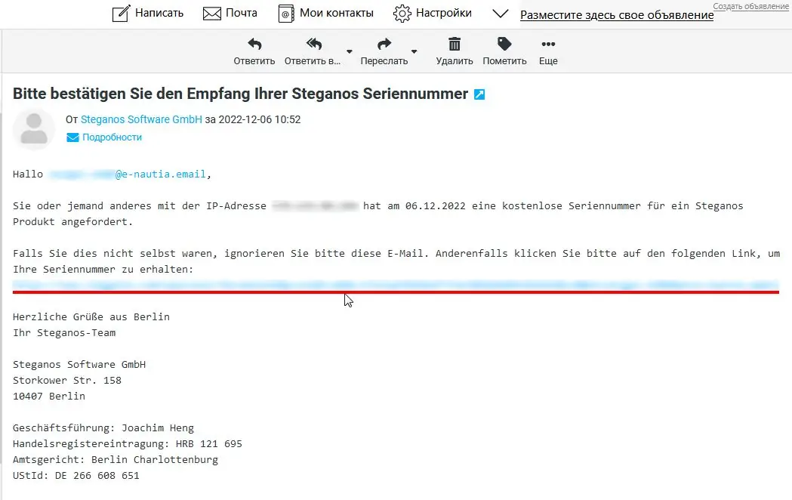Open the dropdown arrow beside Ответить в...

tap(349, 51)
